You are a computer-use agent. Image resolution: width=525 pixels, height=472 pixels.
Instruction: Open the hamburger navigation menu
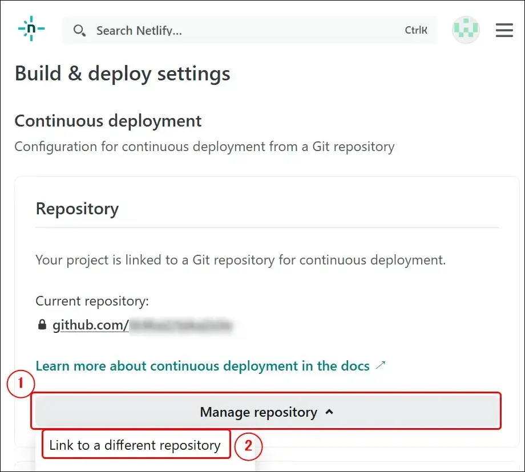[x=504, y=30]
